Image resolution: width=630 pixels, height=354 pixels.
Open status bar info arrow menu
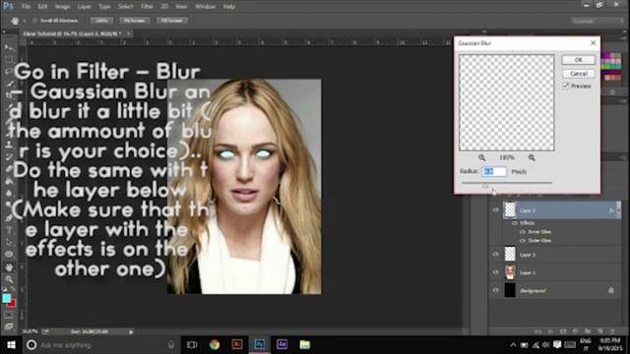[x=131, y=332]
